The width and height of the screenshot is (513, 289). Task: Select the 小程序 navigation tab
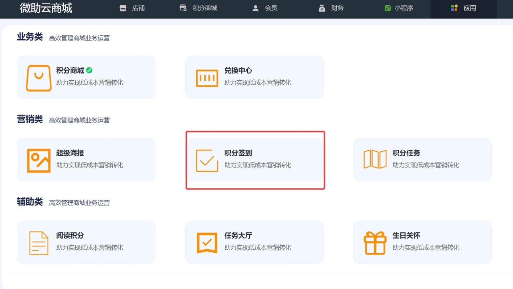(399, 8)
